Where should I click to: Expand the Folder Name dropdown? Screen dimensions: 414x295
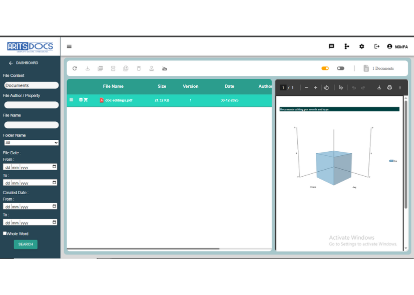[x=31, y=143]
